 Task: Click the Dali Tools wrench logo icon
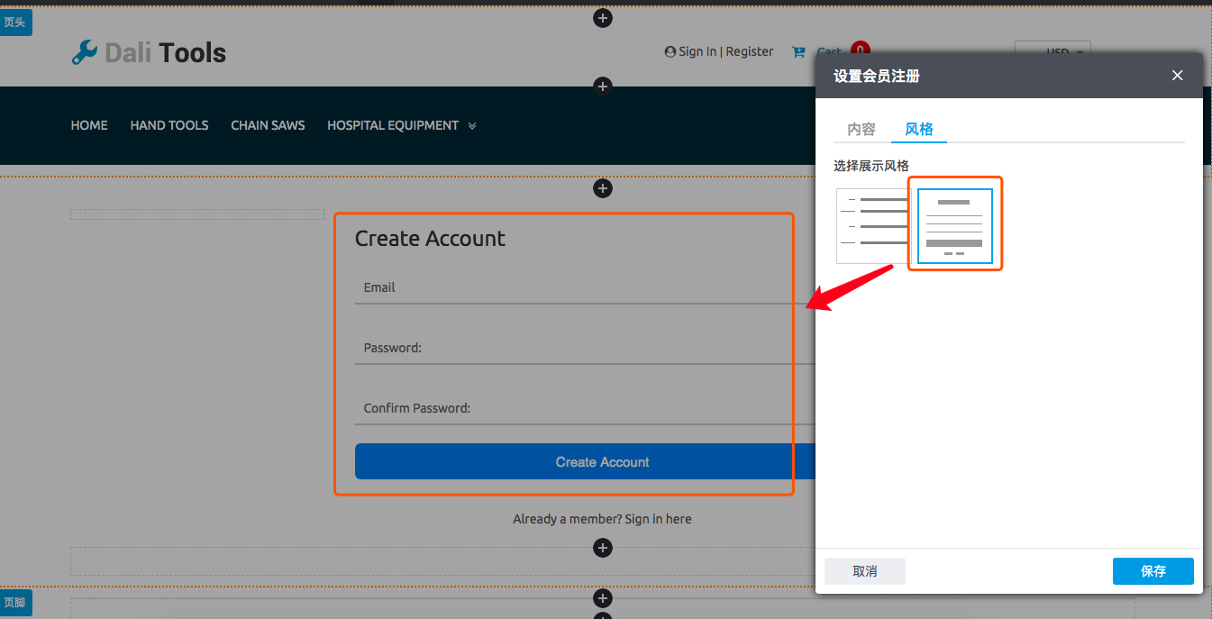click(x=84, y=52)
